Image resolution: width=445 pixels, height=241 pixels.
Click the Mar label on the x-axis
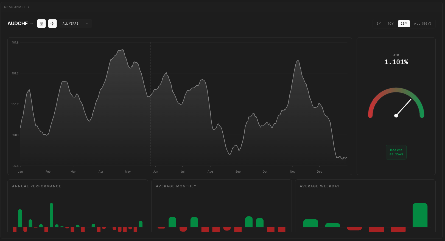[x=73, y=172]
